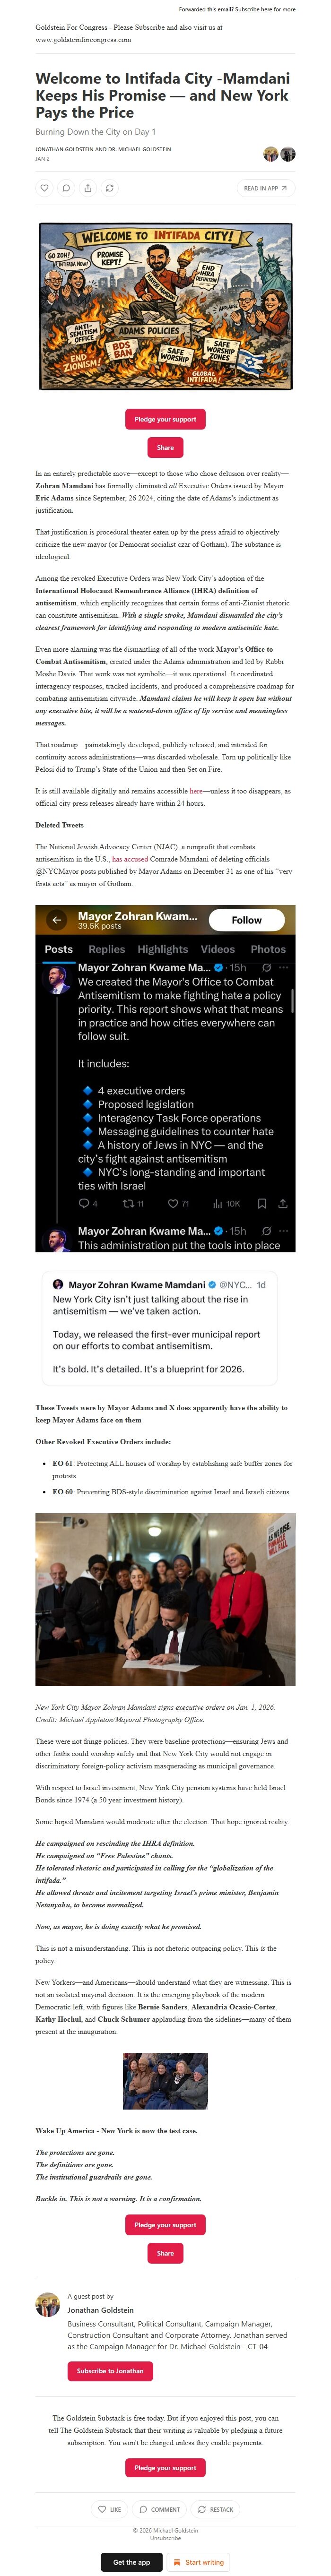The width and height of the screenshot is (331, 2576).
Task: Click the bookmark icon on the tweet
Action: pyautogui.click(x=262, y=1203)
